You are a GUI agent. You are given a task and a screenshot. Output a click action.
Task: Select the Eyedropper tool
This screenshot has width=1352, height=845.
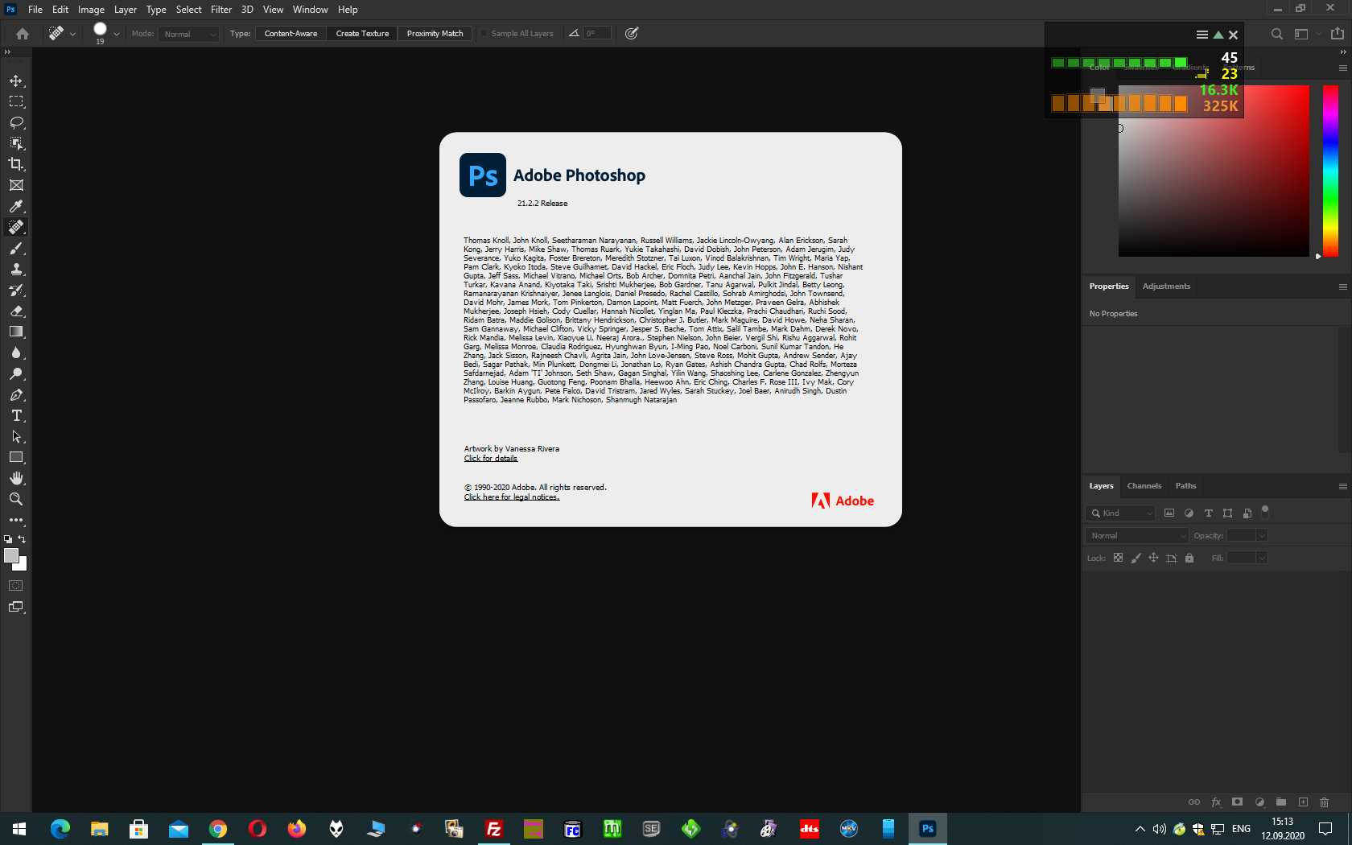[16, 206]
